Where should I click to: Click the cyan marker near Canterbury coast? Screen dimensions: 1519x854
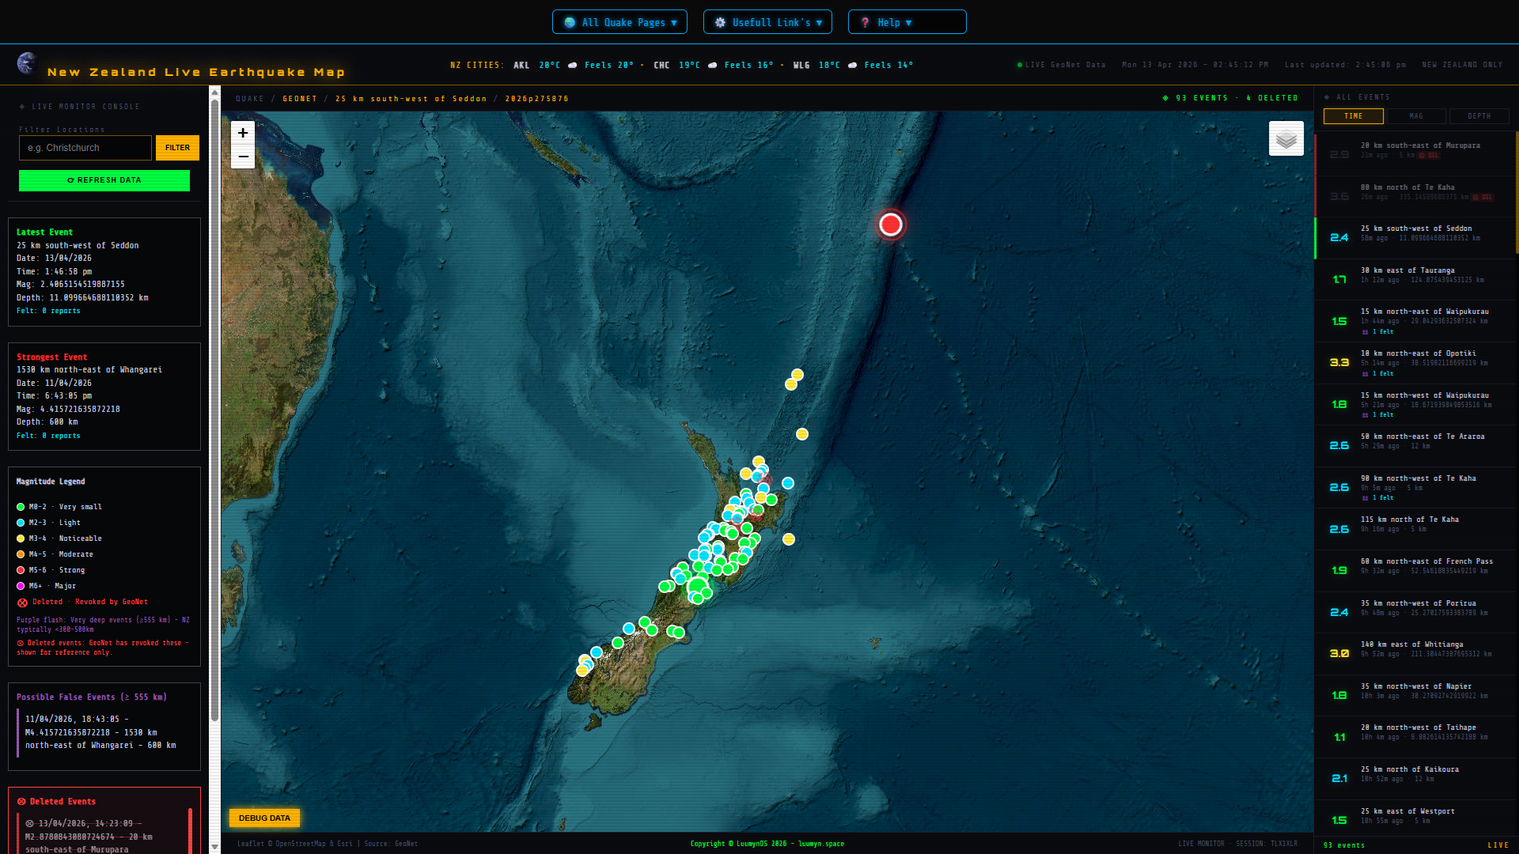pyautogui.click(x=629, y=629)
